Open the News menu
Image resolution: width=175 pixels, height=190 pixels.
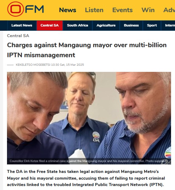coord(68,10)
